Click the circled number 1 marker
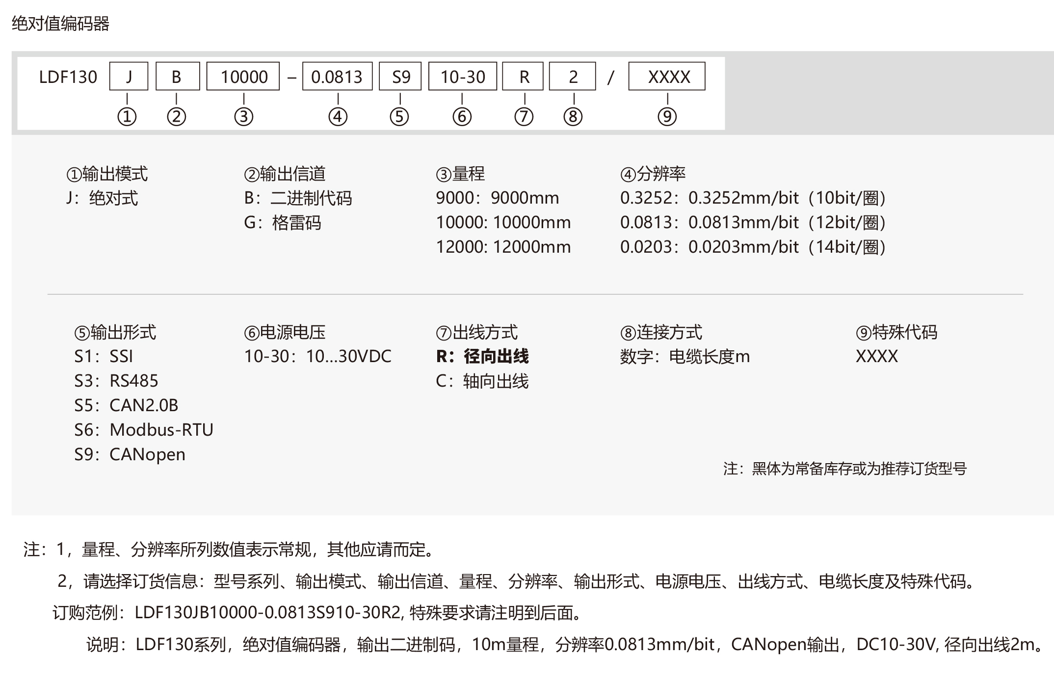 pos(127,117)
